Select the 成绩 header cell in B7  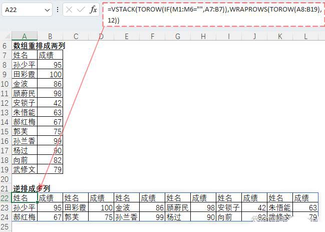coord(50,55)
